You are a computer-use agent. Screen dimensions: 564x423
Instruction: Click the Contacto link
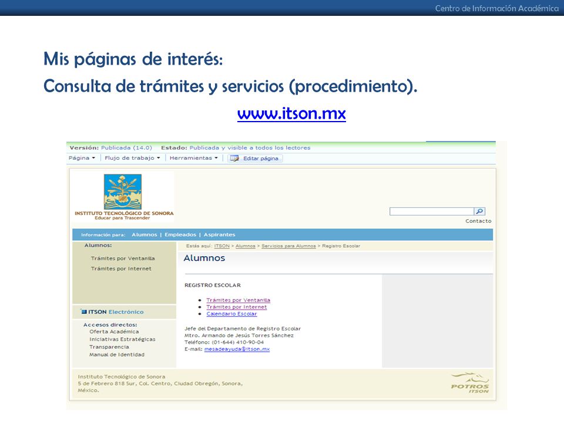point(478,221)
